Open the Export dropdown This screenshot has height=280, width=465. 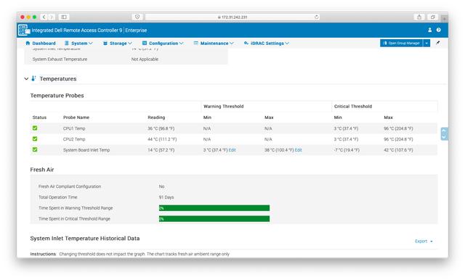[x=424, y=242]
